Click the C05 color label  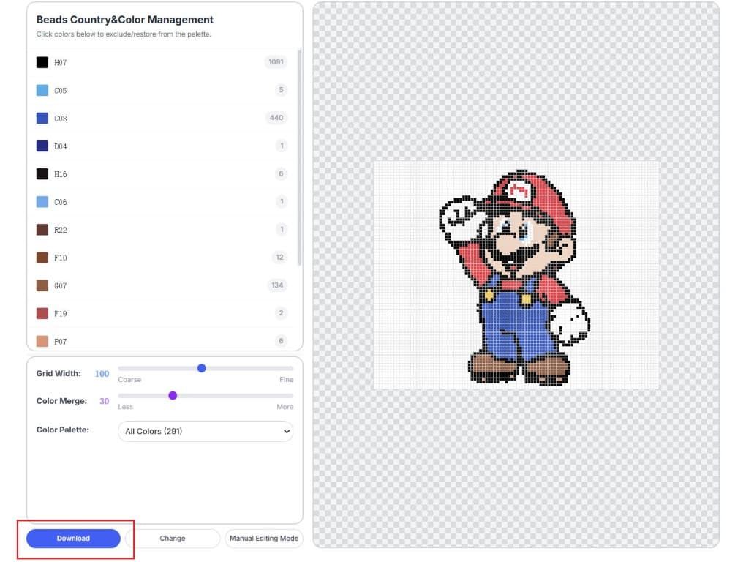(x=61, y=91)
